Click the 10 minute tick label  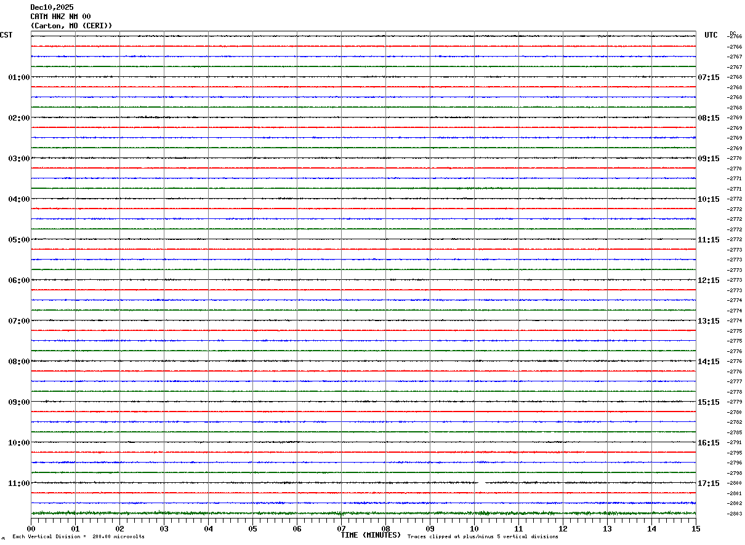475,528
